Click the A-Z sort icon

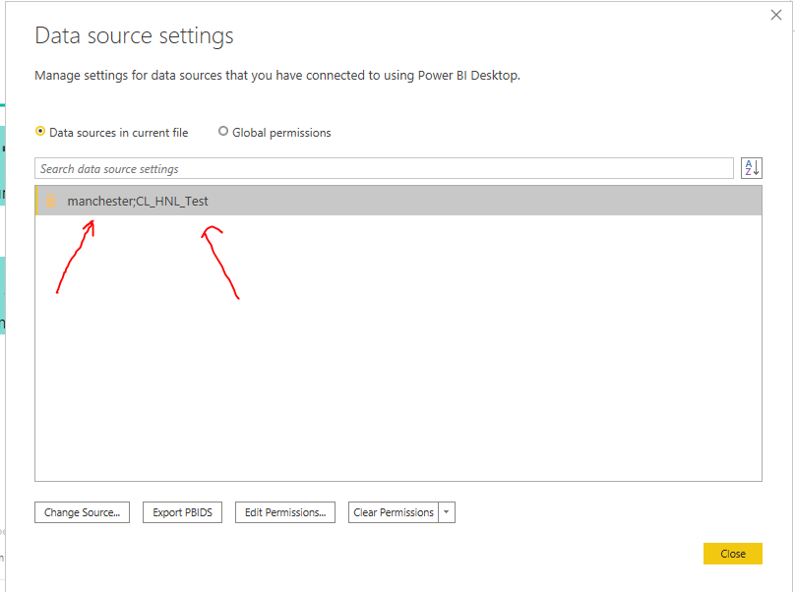tap(752, 168)
